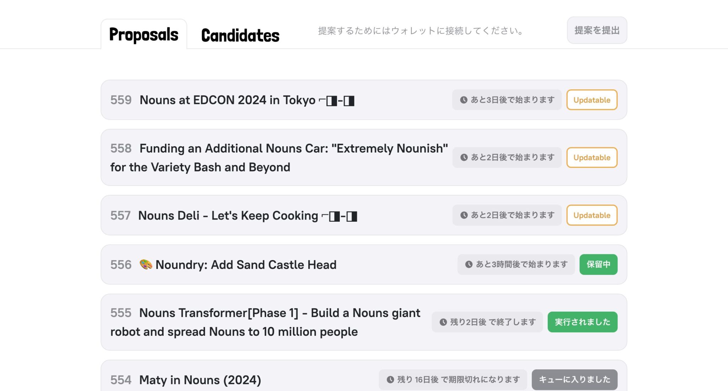Click the wallet connection prompt text
This screenshot has height=391, width=728.
[419, 31]
